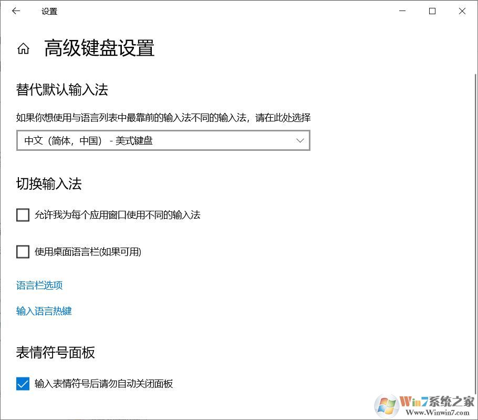Navigate back using the arrow icon
This screenshot has width=478, height=420.
pyautogui.click(x=16, y=11)
